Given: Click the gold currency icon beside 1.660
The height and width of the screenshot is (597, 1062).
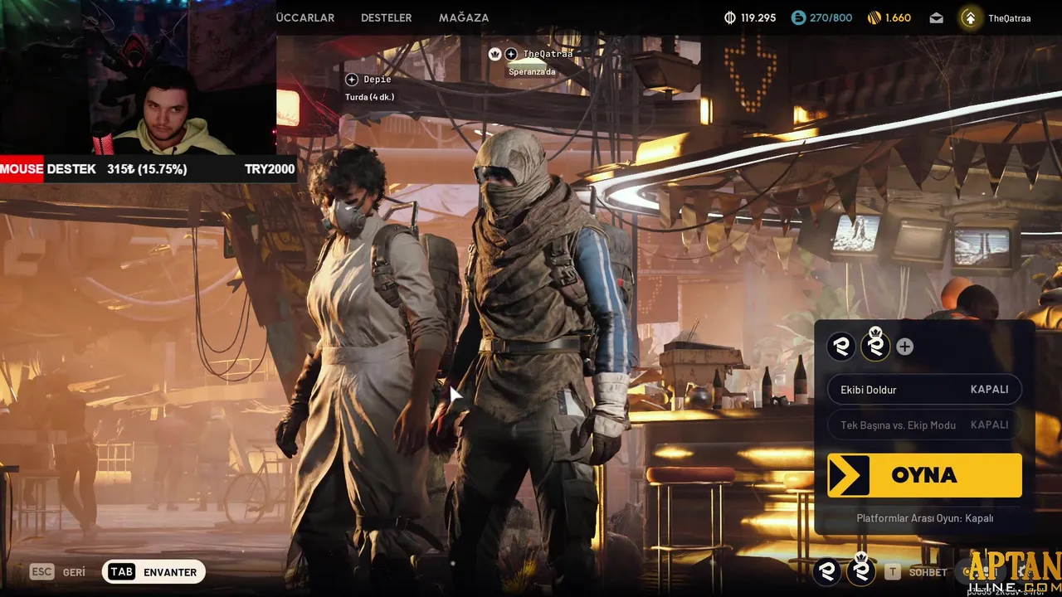Looking at the screenshot, I should coord(874,17).
